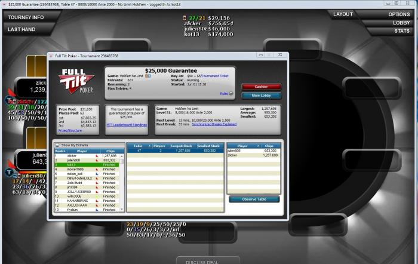This screenshot has width=418, height=264.
Task: Select the rank 1 zlicker row in entrants
Action: pyautogui.click(x=87, y=156)
